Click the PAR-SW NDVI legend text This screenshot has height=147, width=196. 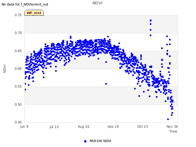pos(100,141)
